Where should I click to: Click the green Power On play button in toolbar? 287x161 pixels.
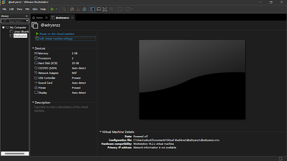coord(52,9)
